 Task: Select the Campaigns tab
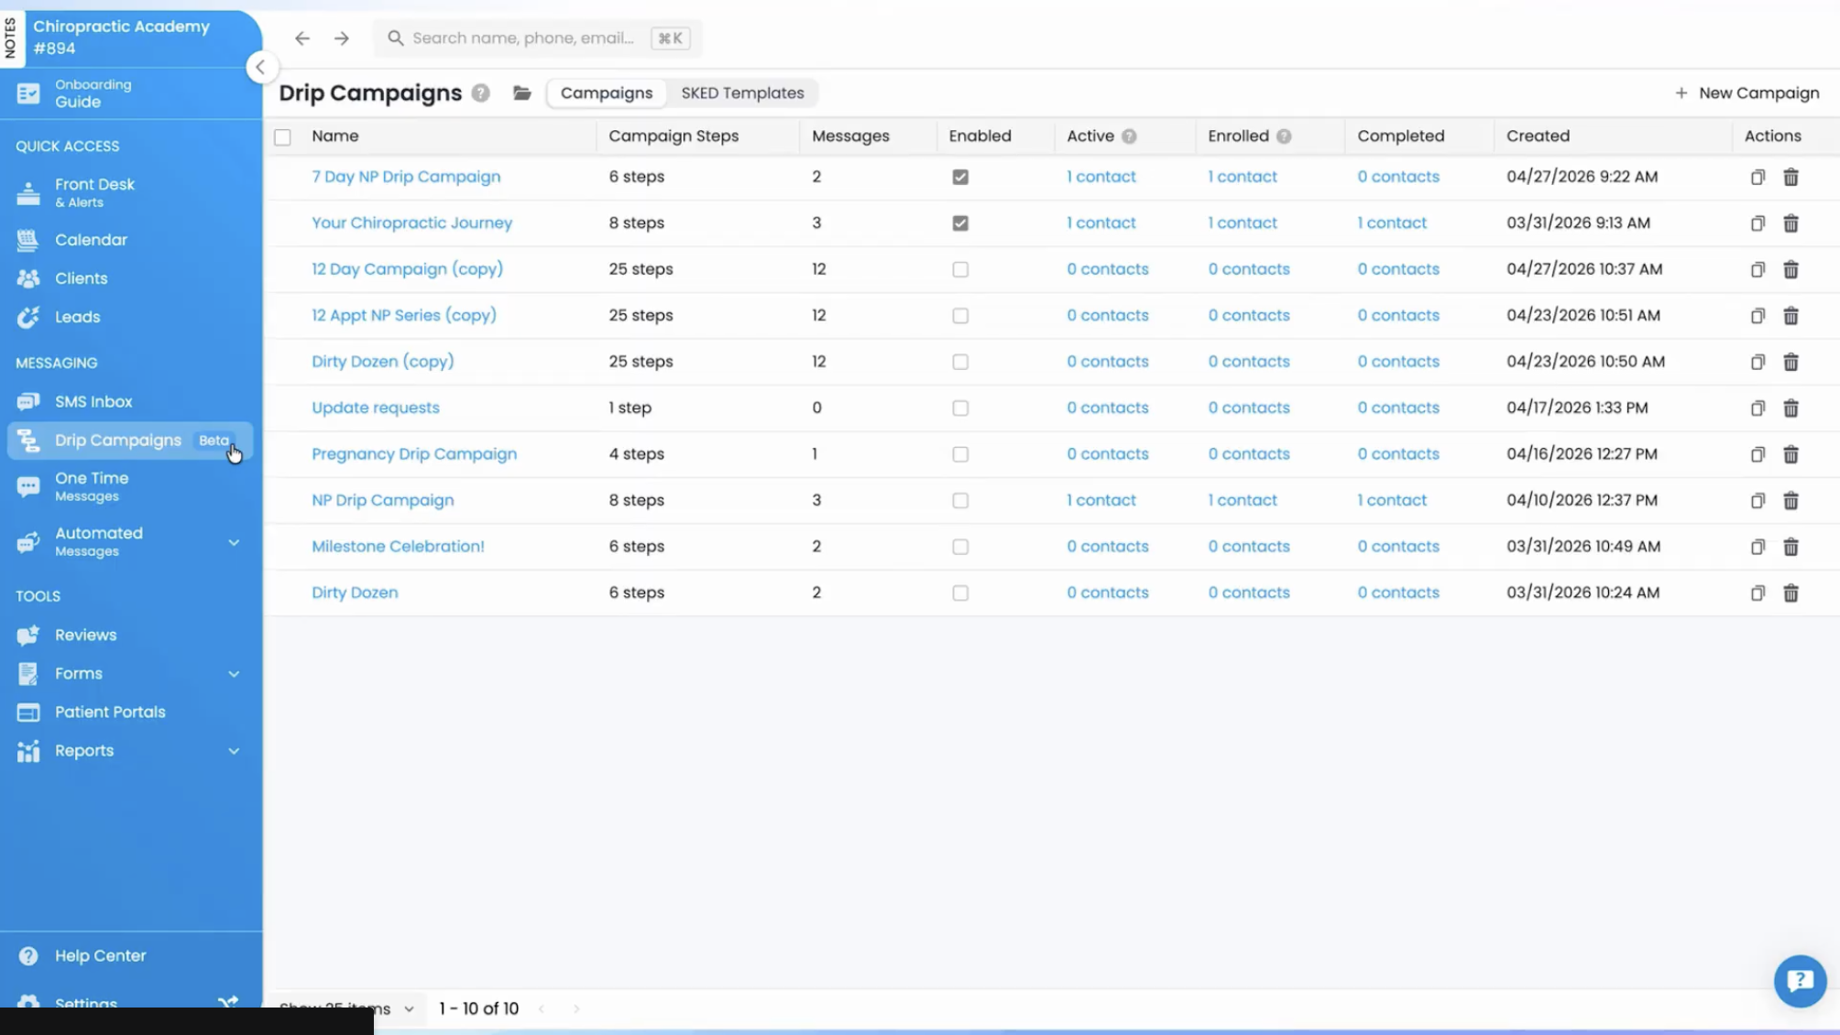coord(607,93)
